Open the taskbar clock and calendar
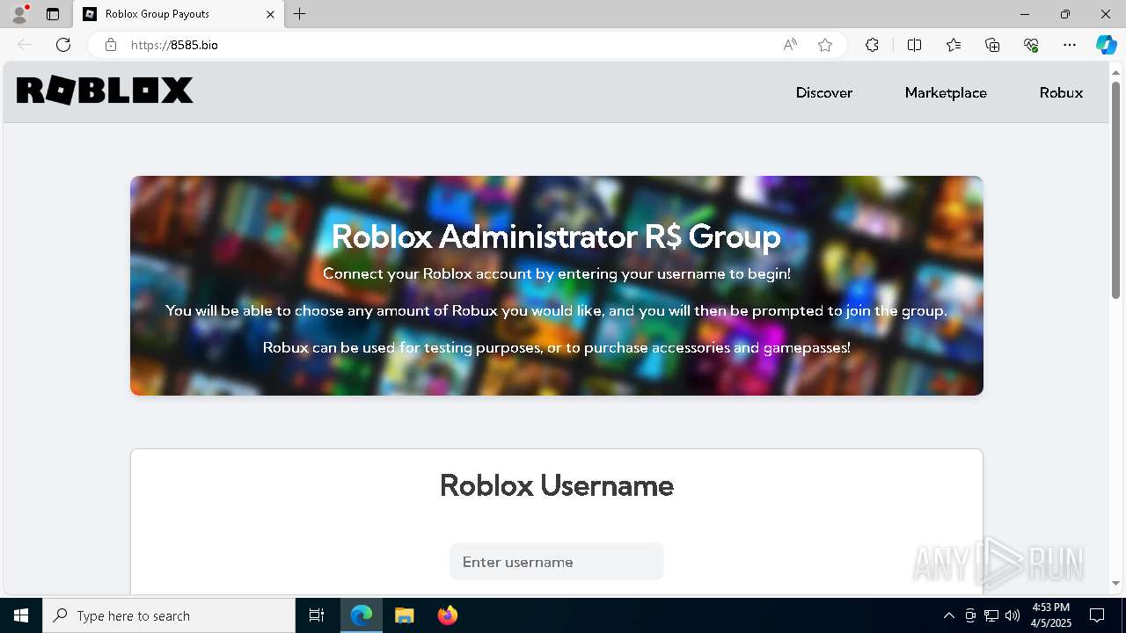 1051,615
